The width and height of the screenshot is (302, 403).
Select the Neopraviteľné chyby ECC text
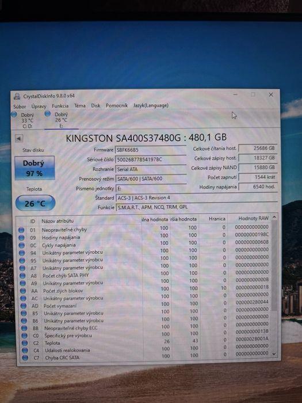[71, 328]
